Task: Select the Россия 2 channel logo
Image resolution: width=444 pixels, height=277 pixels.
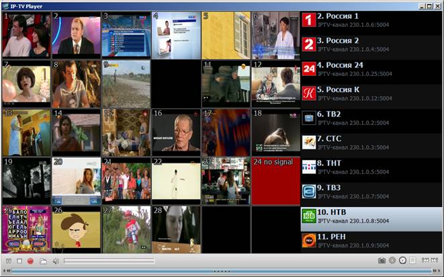Action: pyautogui.click(x=308, y=44)
